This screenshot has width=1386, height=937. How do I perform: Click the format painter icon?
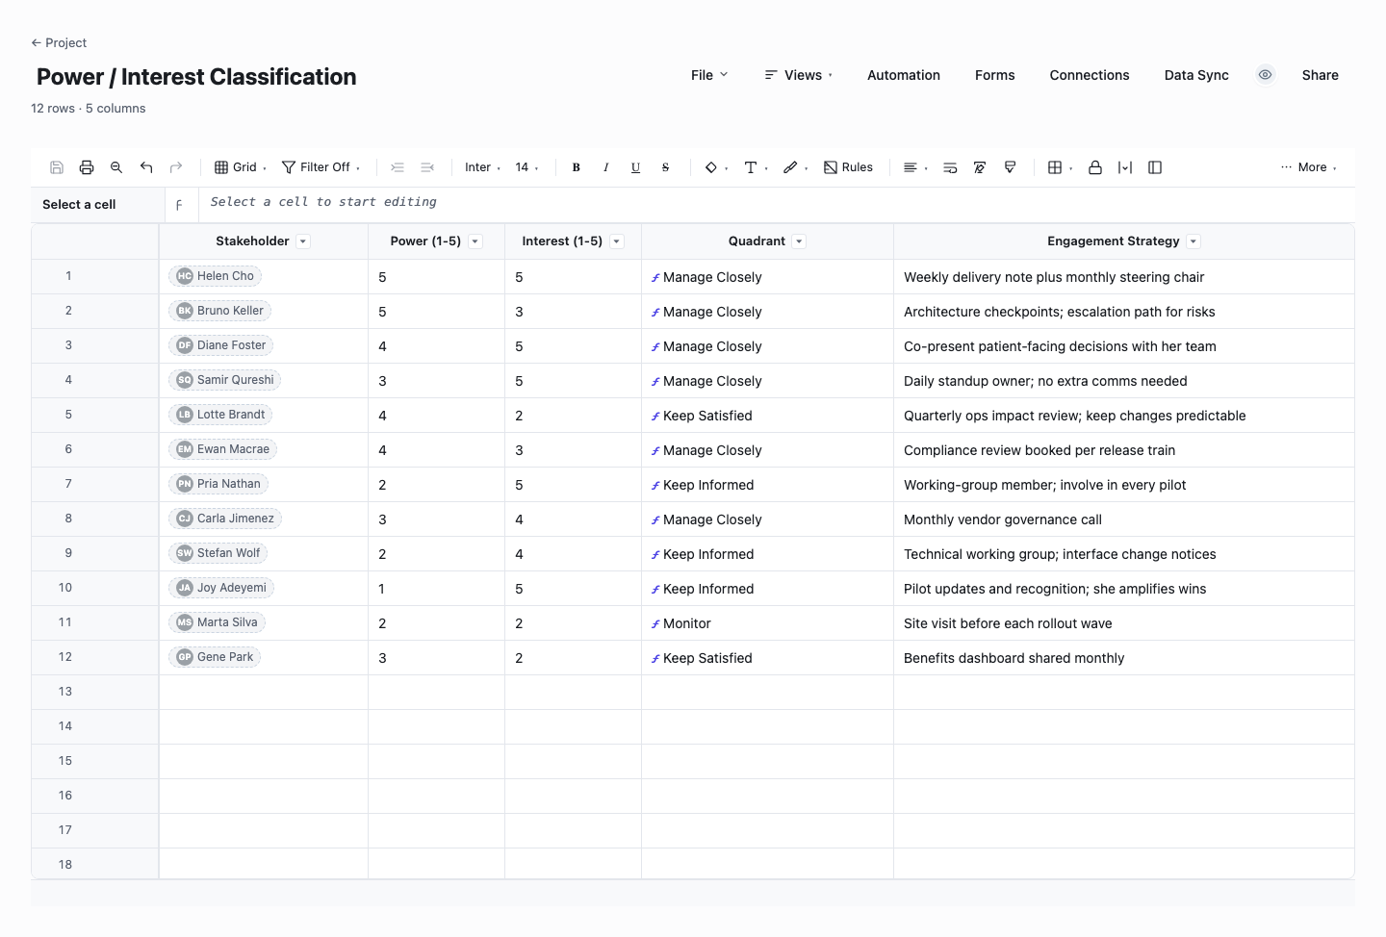(x=1010, y=167)
